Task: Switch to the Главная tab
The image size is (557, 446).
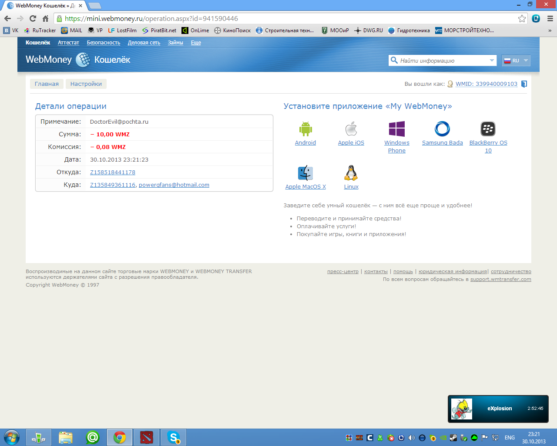Action: [x=47, y=84]
